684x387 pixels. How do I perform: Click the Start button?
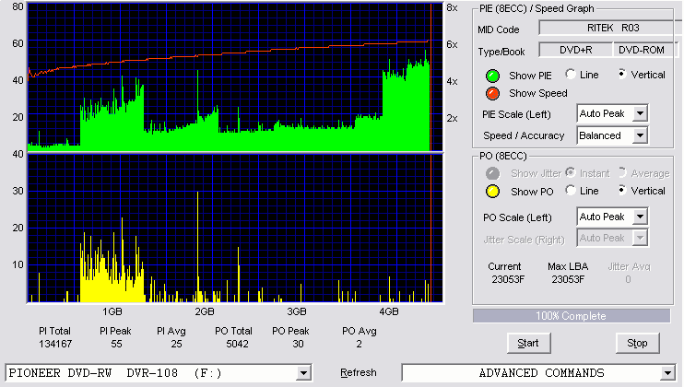click(x=528, y=343)
